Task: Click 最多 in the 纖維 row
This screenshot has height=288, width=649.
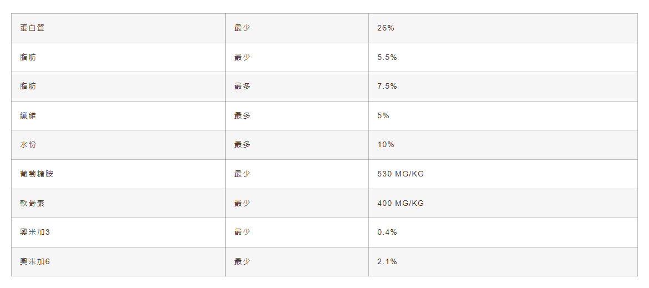Action: point(242,115)
